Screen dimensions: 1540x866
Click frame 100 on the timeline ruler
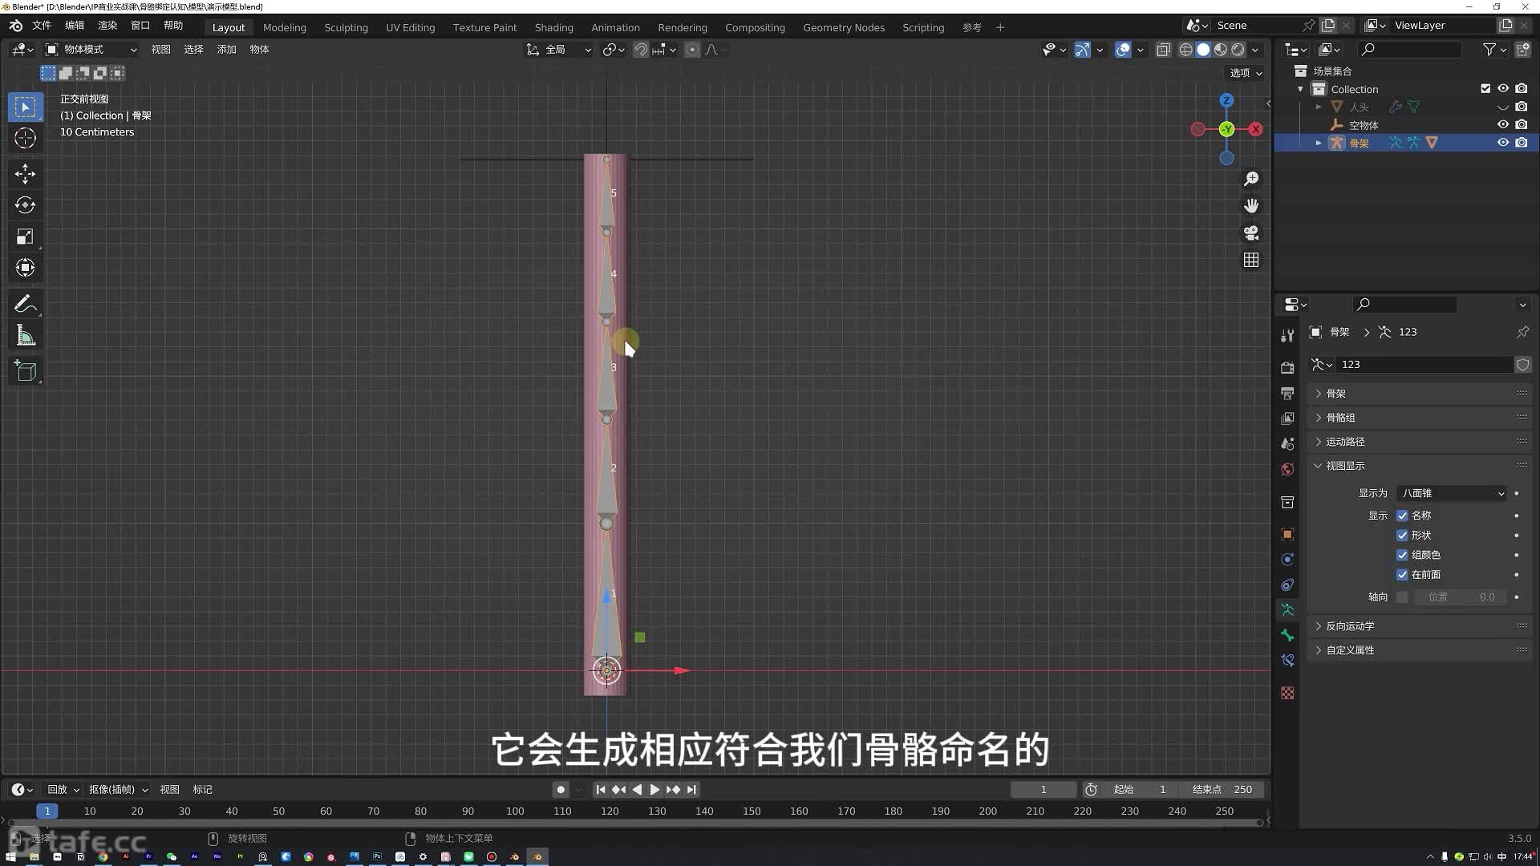pos(515,811)
